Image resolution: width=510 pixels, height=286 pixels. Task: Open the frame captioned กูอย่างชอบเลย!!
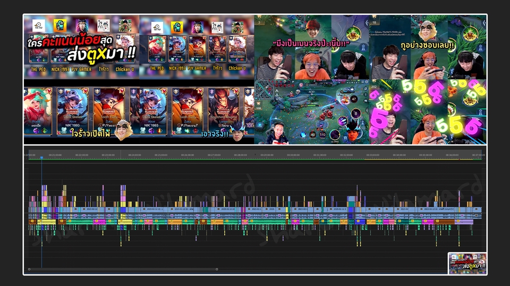[428, 47]
